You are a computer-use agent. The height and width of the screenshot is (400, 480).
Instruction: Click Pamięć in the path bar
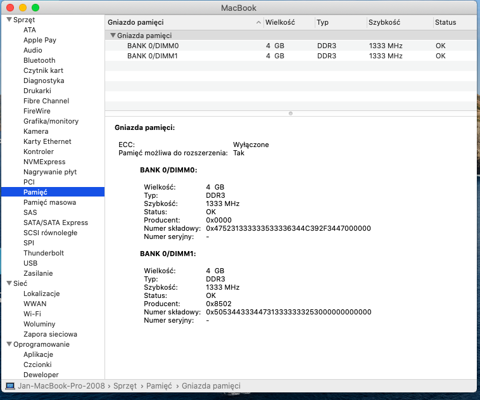(159, 386)
